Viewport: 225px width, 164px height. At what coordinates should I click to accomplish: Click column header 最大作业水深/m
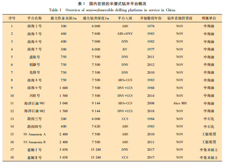coord(64,18)
